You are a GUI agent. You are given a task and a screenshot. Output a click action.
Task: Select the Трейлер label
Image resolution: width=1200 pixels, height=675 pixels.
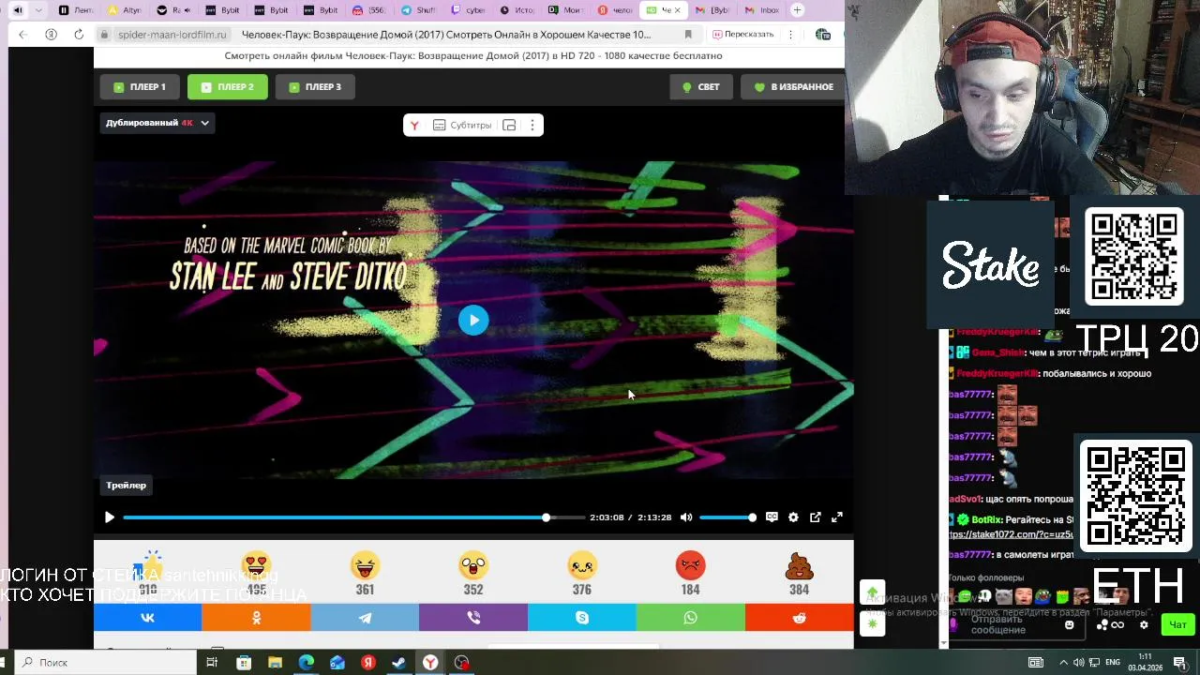click(127, 486)
